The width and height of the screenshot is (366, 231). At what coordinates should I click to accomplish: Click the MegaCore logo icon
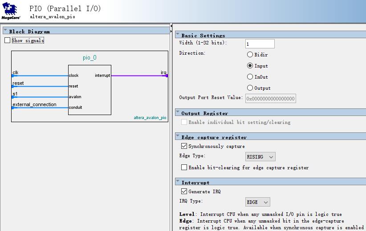click(x=11, y=11)
